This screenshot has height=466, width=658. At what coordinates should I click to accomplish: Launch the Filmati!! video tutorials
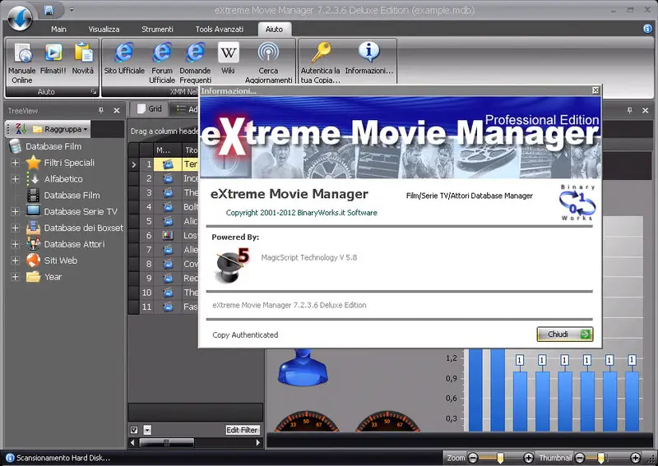53,58
